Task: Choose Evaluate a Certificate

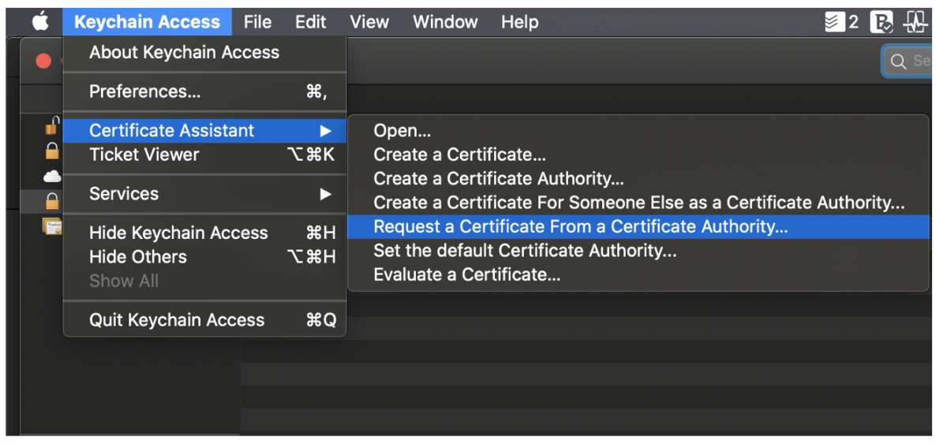Action: point(466,275)
